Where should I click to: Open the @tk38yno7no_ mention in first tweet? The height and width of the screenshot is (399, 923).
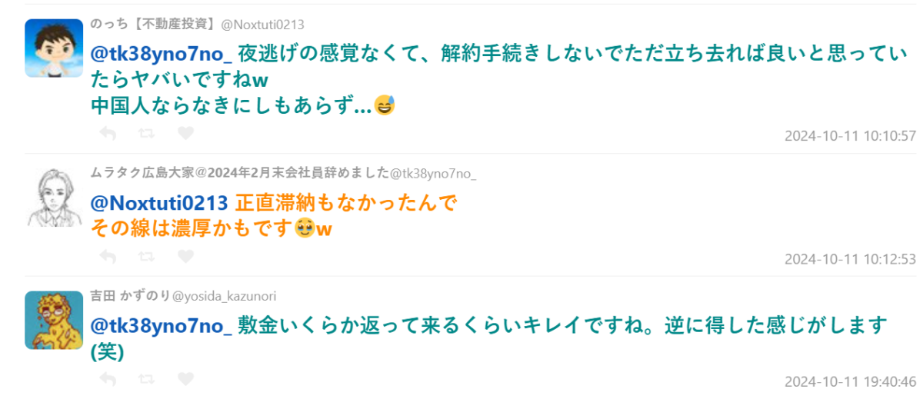click(162, 54)
